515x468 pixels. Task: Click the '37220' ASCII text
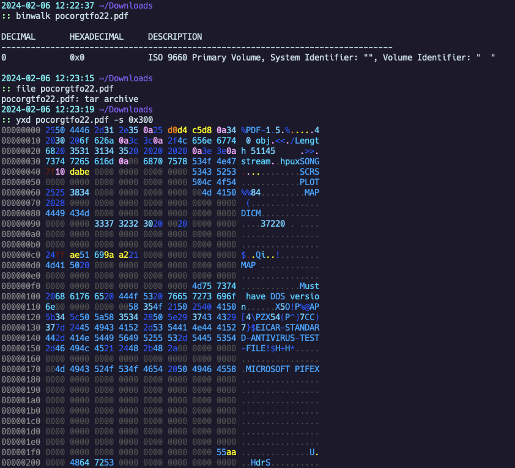point(273,224)
